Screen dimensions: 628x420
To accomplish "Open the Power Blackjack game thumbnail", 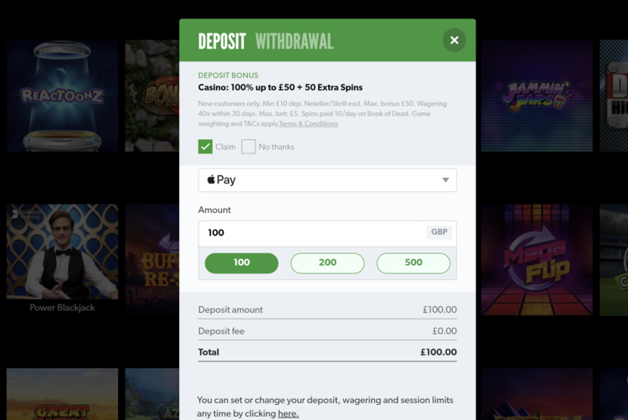I will click(62, 251).
